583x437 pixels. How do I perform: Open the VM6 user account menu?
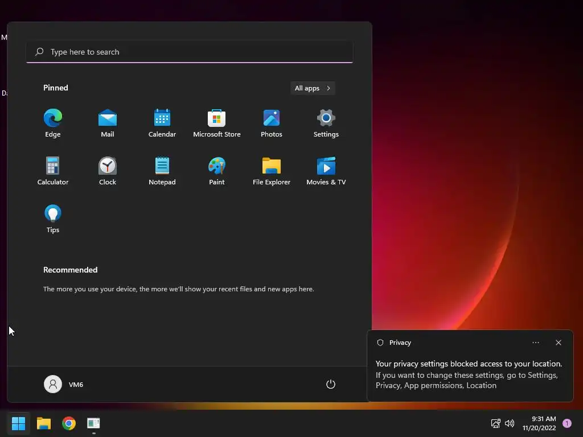64,384
